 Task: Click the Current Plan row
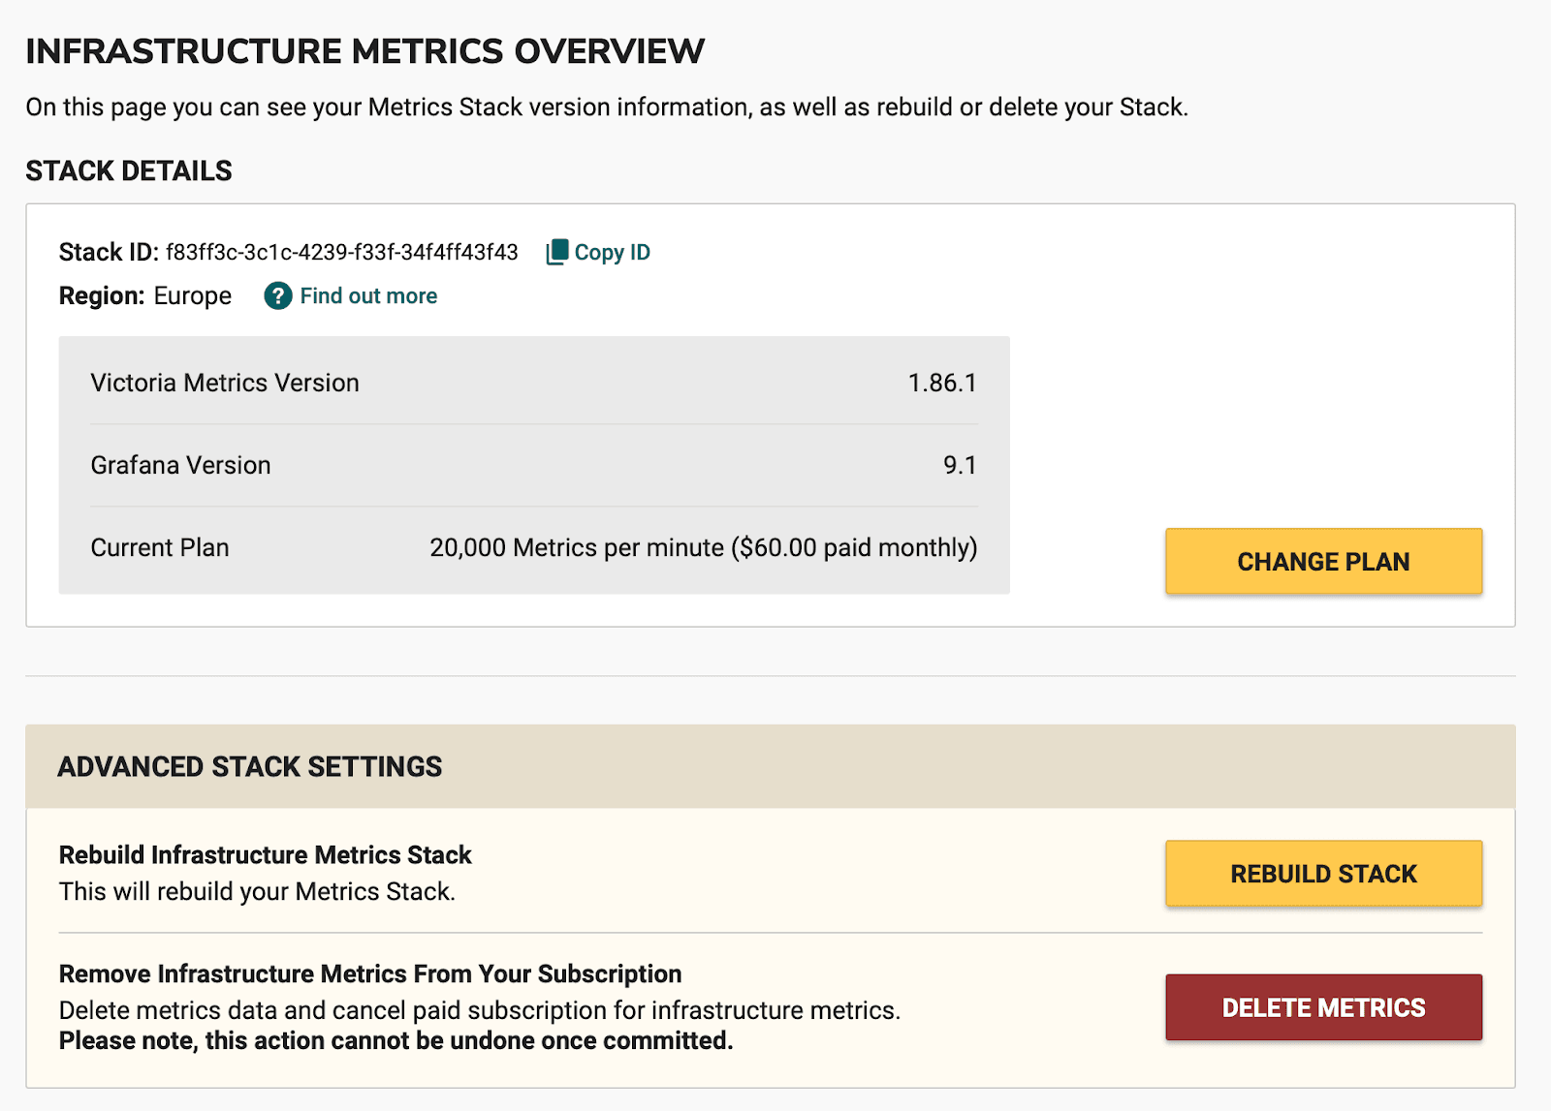[x=533, y=547]
